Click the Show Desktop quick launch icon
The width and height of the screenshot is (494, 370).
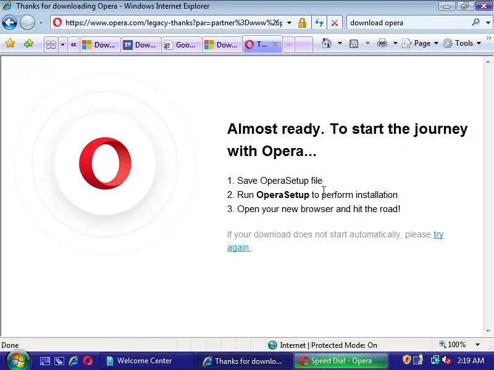pos(44,361)
